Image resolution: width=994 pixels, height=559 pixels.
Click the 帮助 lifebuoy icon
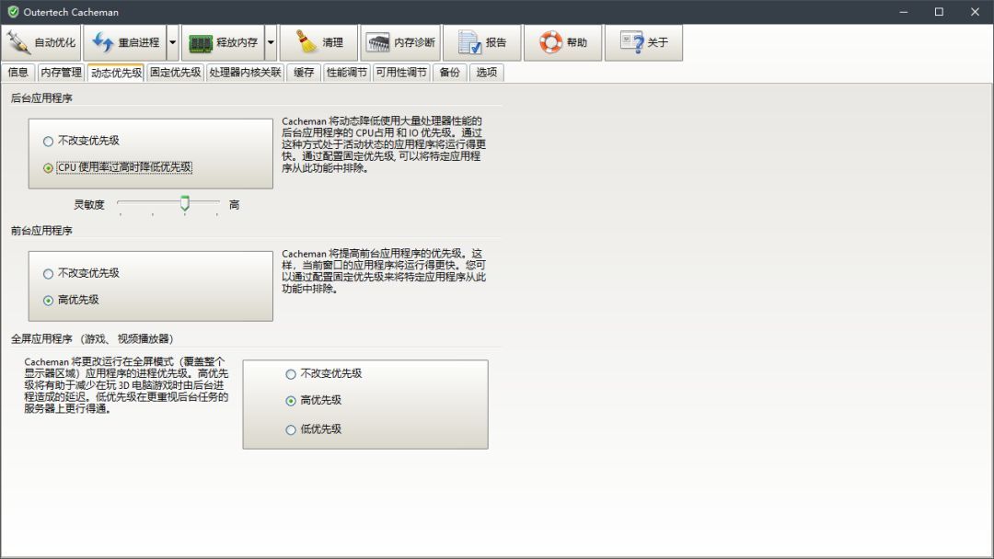point(550,42)
